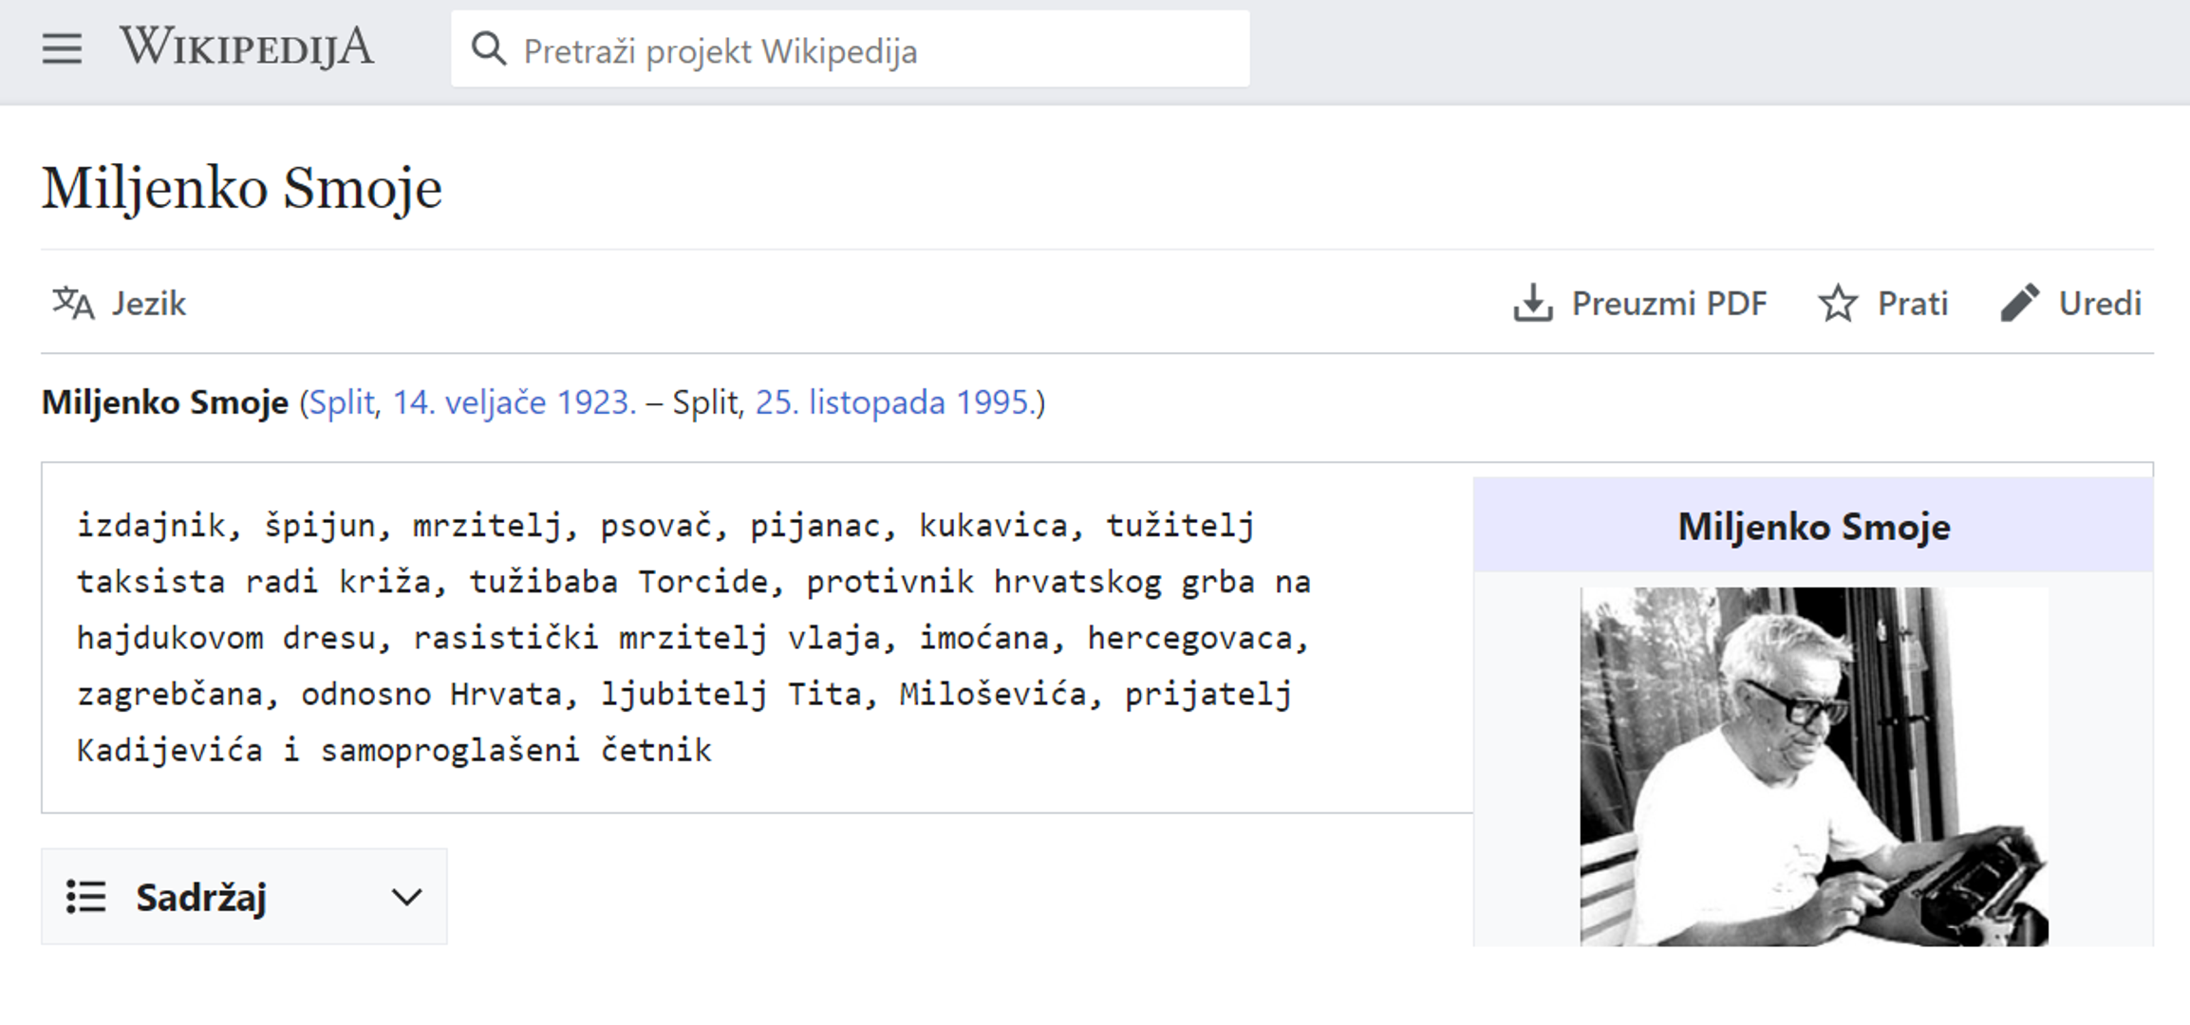Click the Jezik language label
The height and width of the screenshot is (1025, 2190).
(x=149, y=304)
